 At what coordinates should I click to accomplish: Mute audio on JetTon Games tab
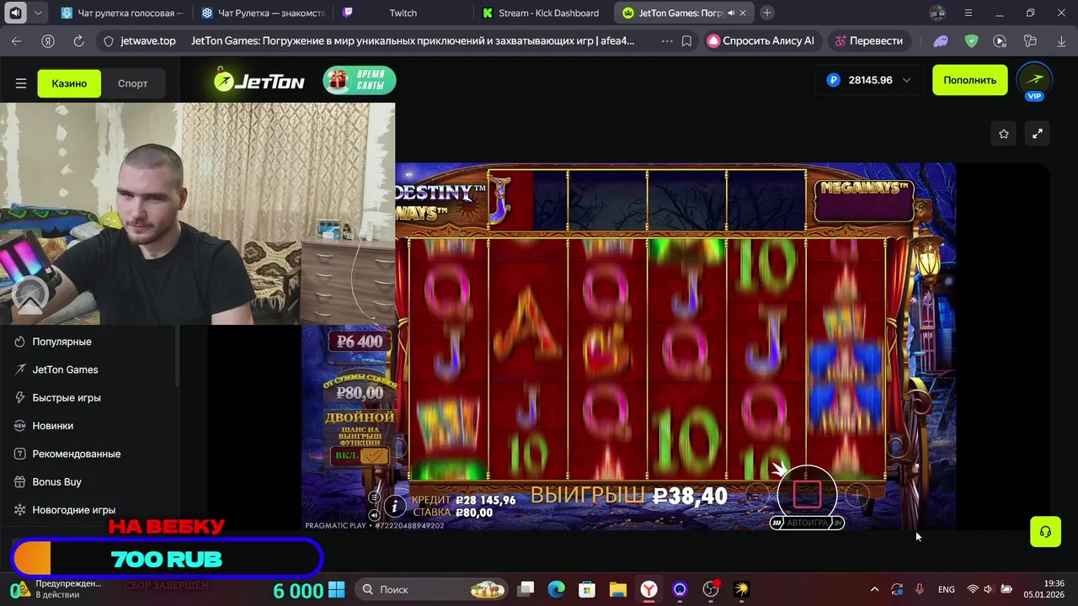pos(730,13)
